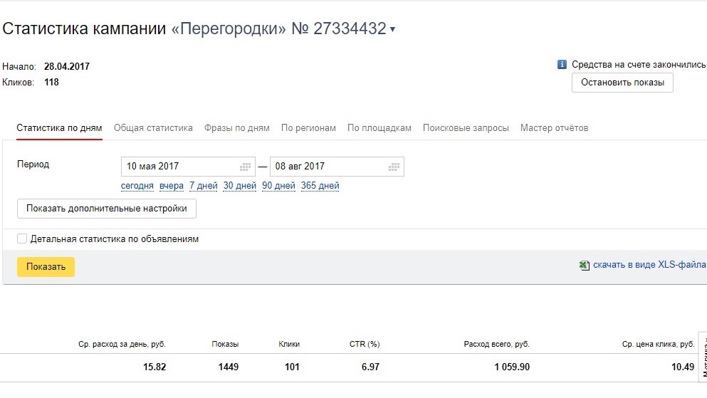Go to 'По регионам' tab
Screen dimensions: 707x398
pos(308,128)
